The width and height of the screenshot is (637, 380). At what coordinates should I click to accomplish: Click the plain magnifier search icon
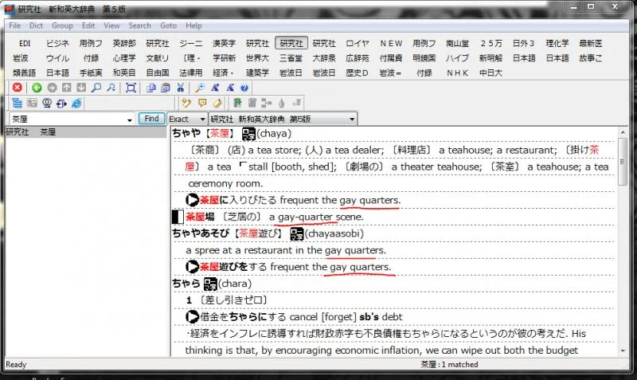tap(96, 88)
